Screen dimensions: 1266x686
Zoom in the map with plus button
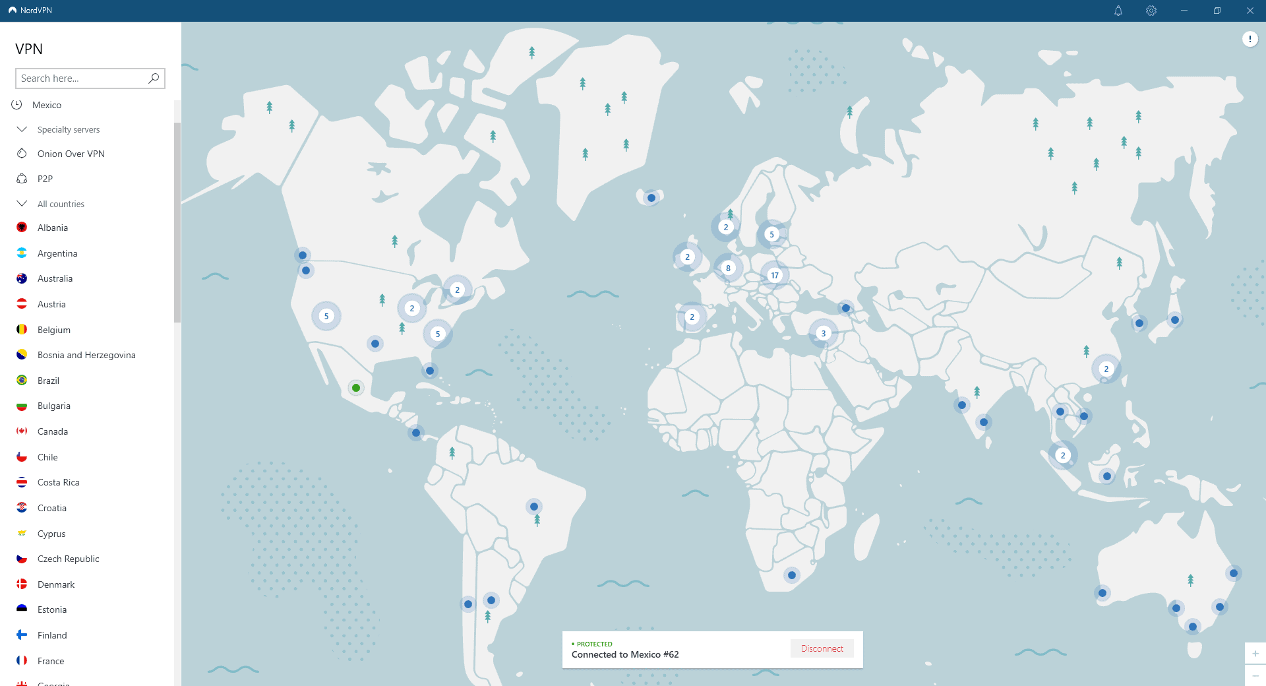1255,654
